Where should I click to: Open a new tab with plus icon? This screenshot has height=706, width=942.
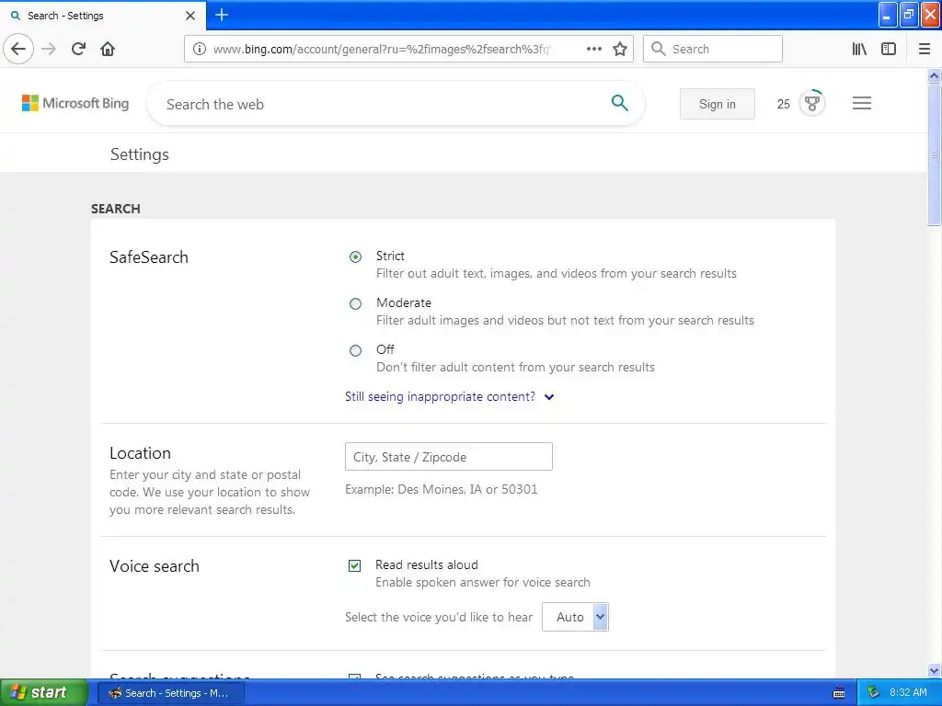(x=222, y=15)
